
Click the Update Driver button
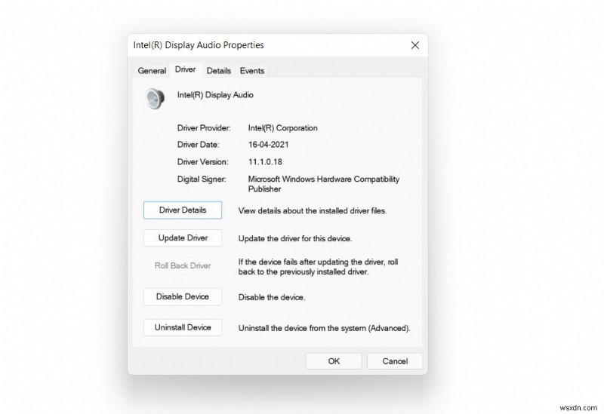pyautogui.click(x=183, y=238)
